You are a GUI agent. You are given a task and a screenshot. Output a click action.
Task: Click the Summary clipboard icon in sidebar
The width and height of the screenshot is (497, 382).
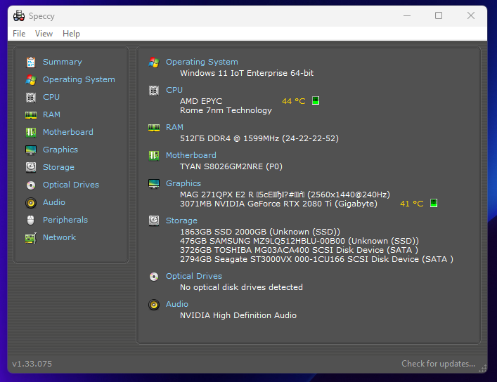31,62
